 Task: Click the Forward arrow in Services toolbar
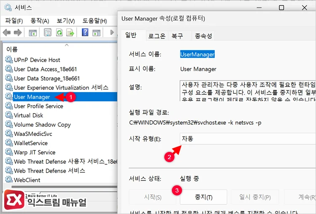click(18, 33)
